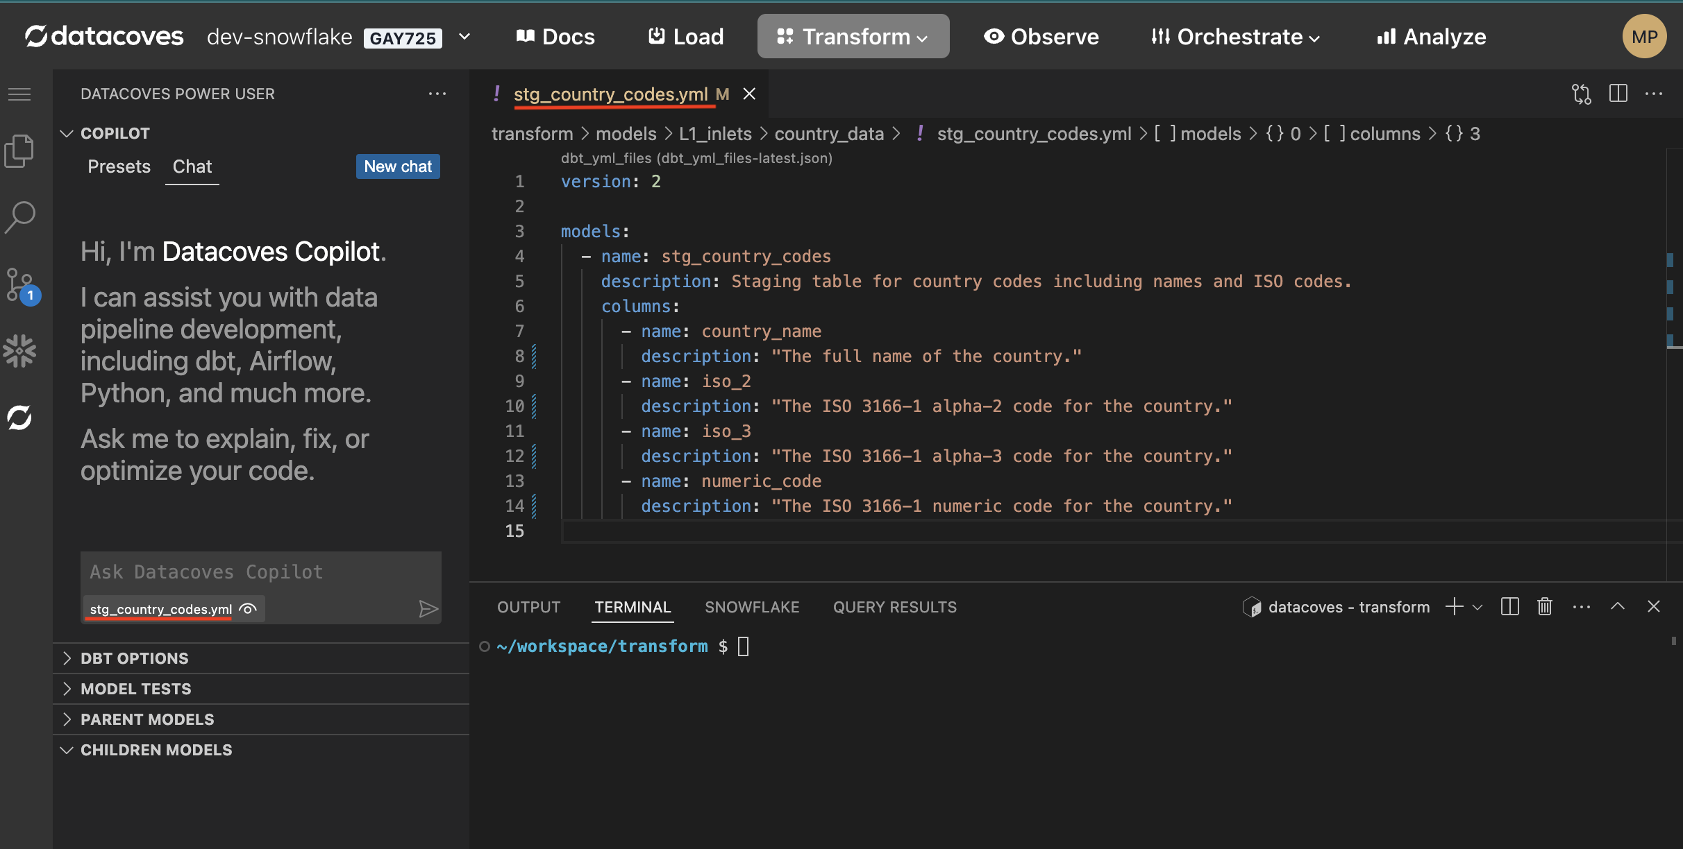This screenshot has height=849, width=1683.
Task: Click line number 15 in editor gutter
Action: pyautogui.click(x=514, y=531)
